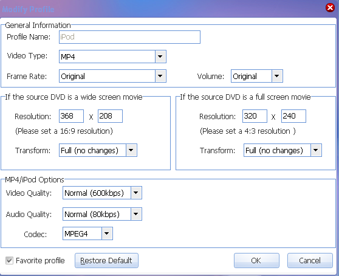Open the Volume dropdown
339x276 pixels.
[x=256, y=76]
